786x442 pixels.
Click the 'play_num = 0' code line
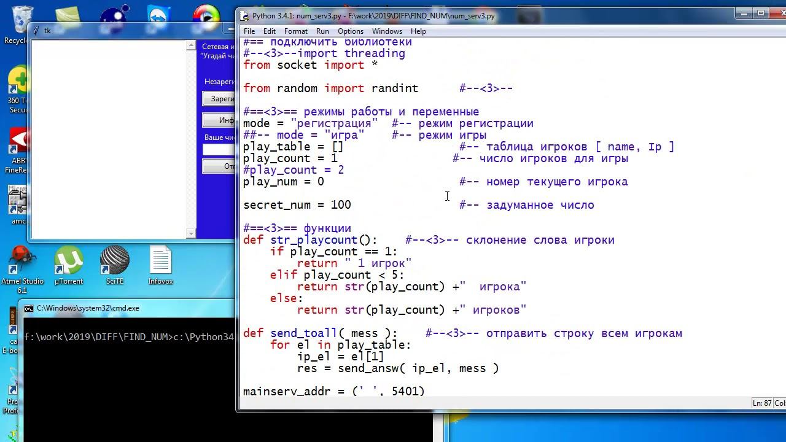[283, 182]
